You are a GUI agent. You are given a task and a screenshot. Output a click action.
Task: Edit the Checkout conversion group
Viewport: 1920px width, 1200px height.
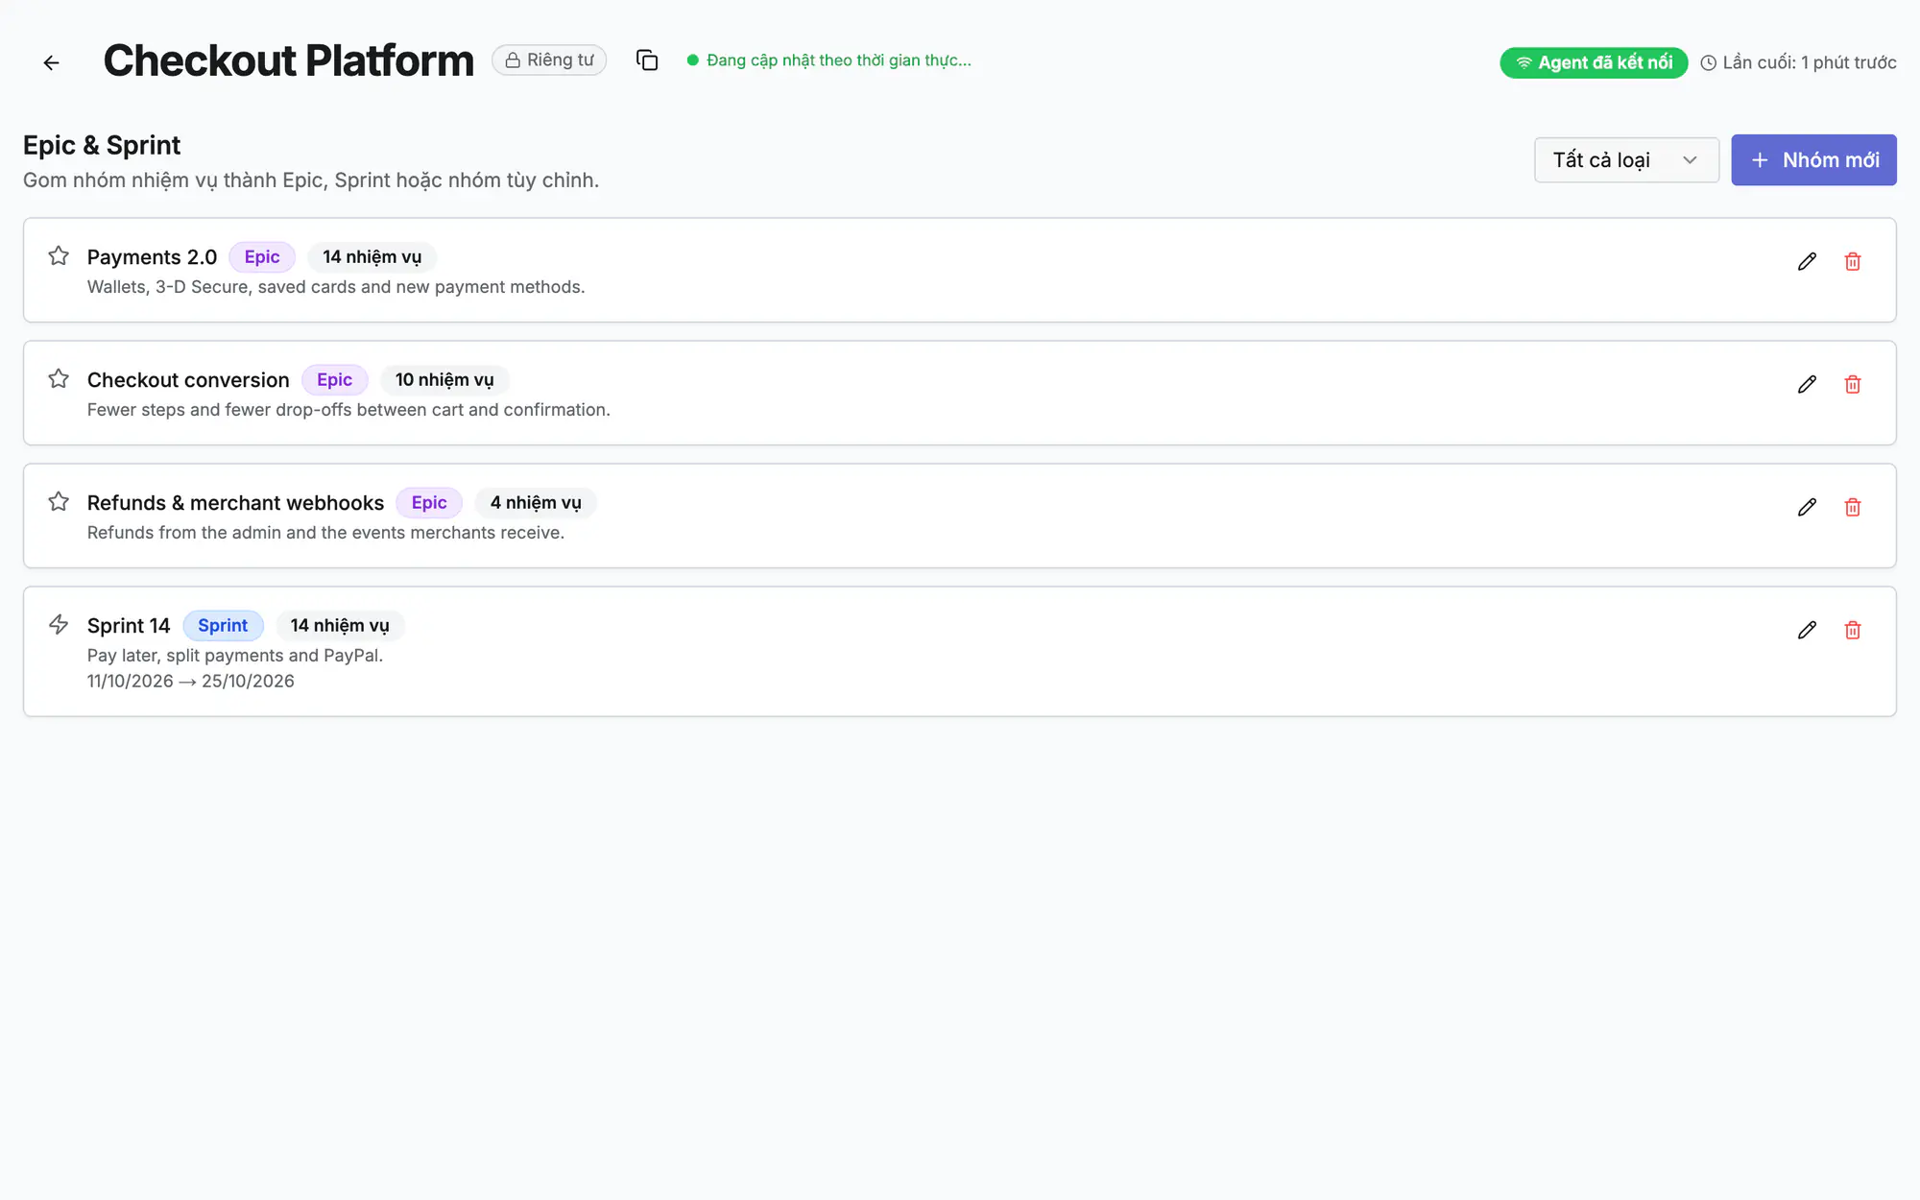(x=1807, y=384)
